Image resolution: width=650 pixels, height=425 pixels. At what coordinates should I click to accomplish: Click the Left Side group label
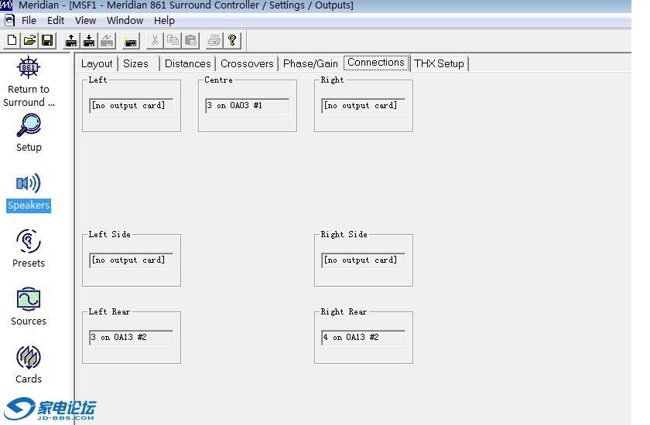coord(109,234)
